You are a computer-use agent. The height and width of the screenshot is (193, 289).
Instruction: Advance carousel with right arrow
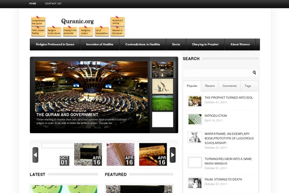tap(172, 155)
